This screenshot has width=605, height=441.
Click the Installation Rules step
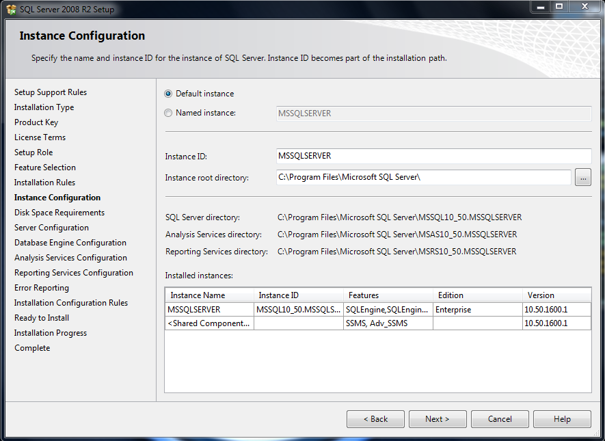[x=44, y=183]
